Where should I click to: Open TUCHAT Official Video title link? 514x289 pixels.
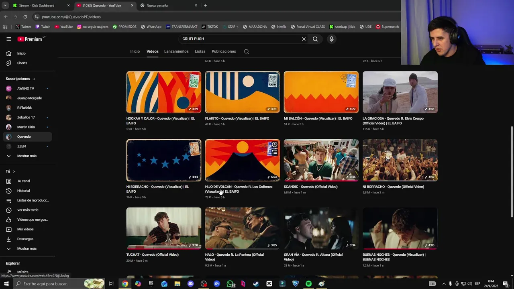pyautogui.click(x=152, y=255)
